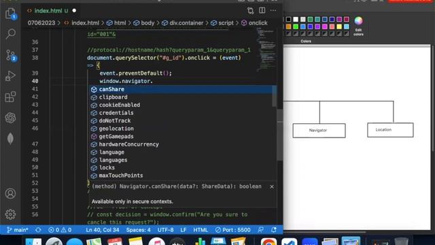435x245 pixels.
Task: Pick the orange color swatch in Paint
Action: (288, 27)
